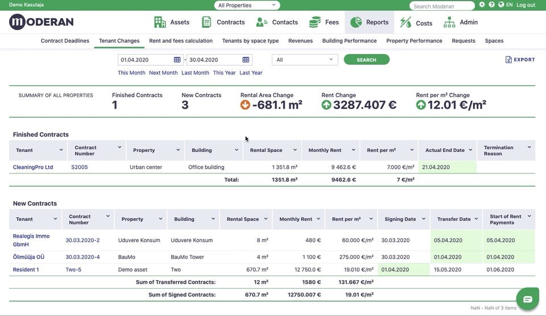
Task: Open the Contracts section
Action: pos(223,22)
